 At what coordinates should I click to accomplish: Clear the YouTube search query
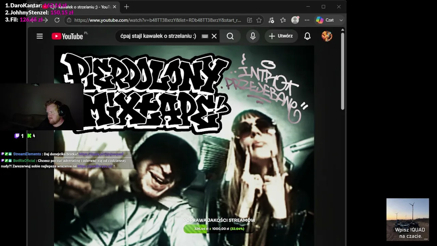214,36
